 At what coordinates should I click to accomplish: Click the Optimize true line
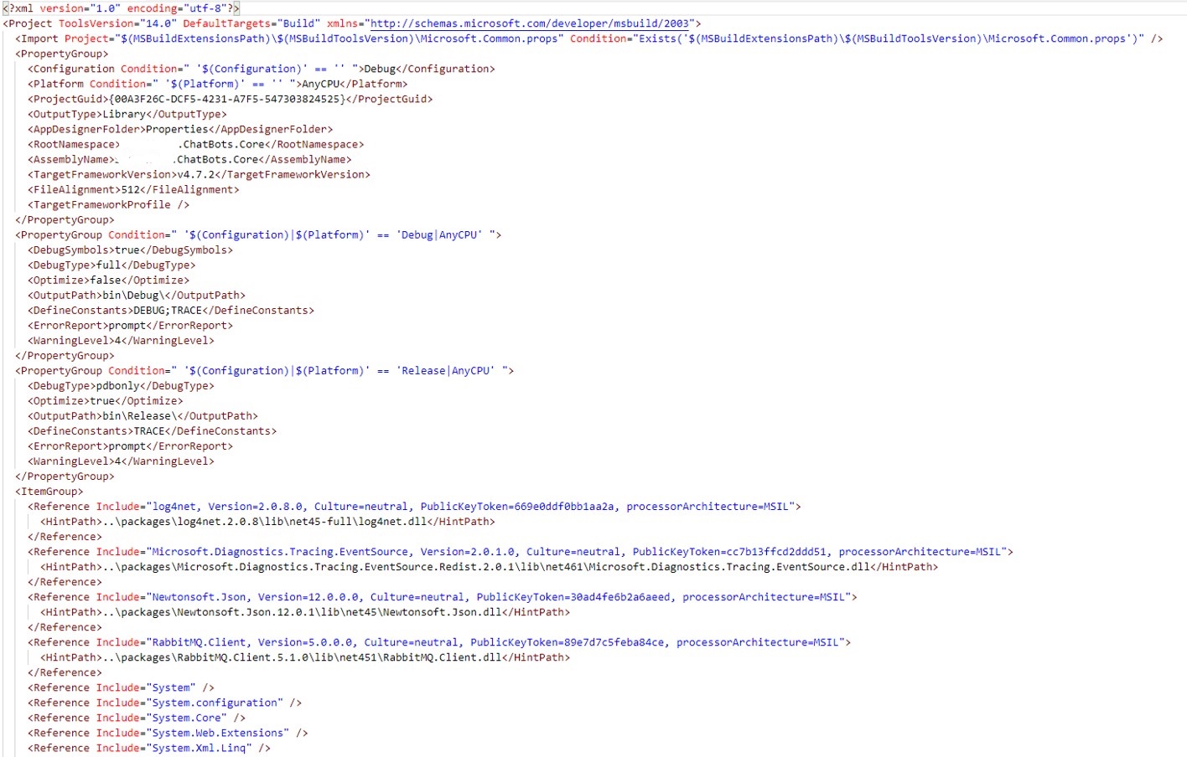[106, 400]
